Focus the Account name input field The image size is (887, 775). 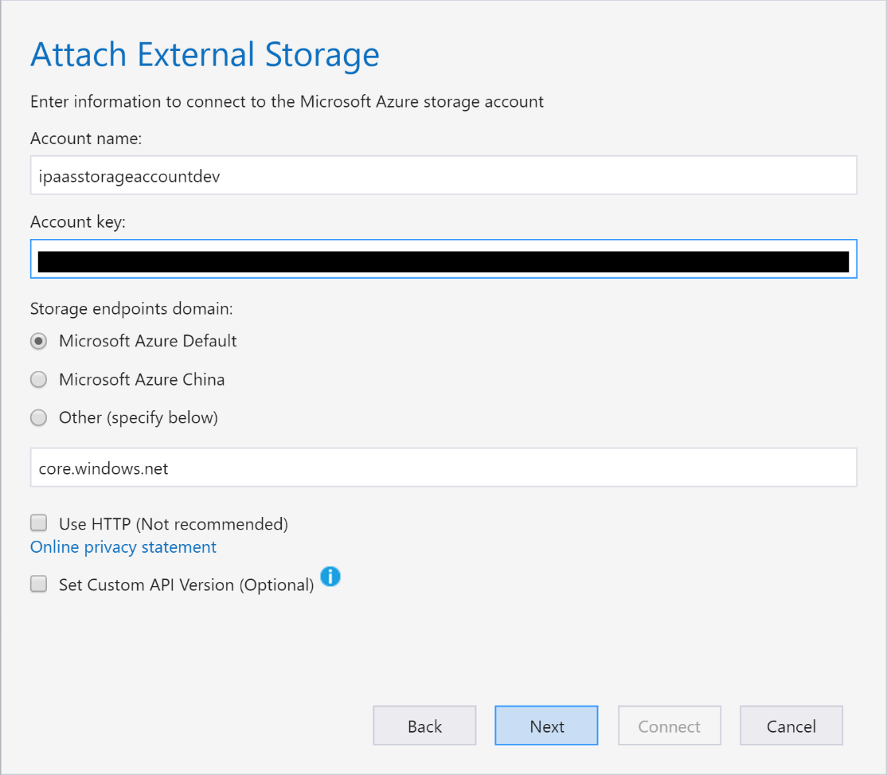click(443, 175)
